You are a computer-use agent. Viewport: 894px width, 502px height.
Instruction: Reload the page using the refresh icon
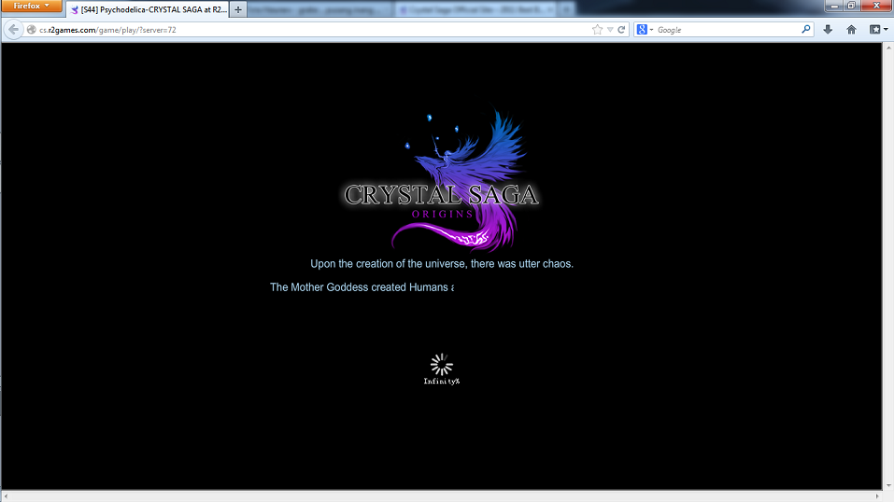pos(621,30)
